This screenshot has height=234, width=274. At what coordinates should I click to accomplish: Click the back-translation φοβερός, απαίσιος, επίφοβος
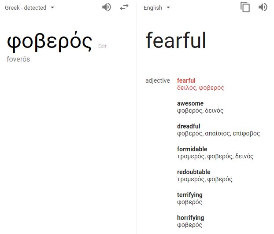tap(218, 133)
